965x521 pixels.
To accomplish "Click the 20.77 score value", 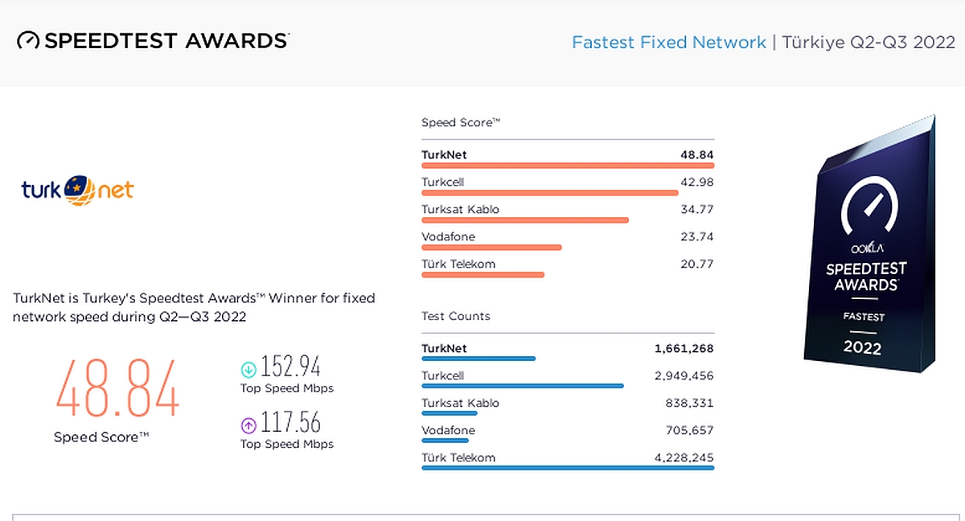I will [x=697, y=264].
